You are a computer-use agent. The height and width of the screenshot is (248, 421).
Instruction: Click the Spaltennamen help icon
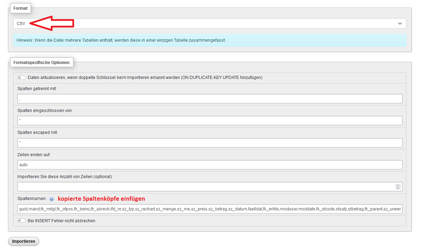click(51, 199)
